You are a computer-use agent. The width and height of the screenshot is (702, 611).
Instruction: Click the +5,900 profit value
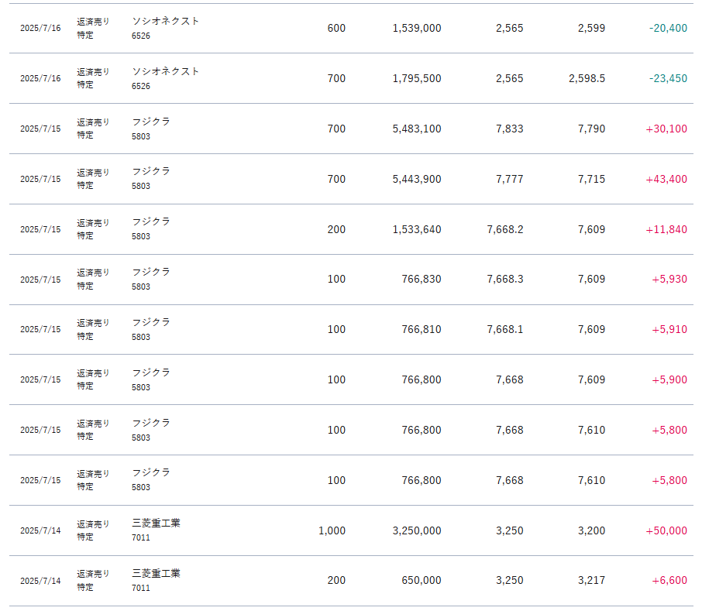669,379
